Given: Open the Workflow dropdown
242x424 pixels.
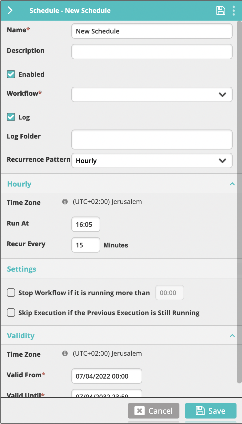Looking at the screenshot, I should click(x=152, y=94).
